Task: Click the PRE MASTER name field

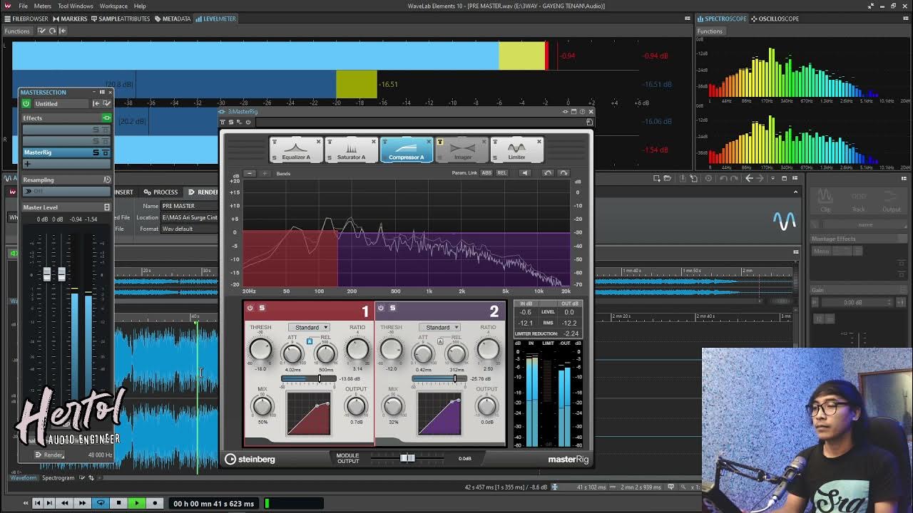Action: [x=189, y=206]
